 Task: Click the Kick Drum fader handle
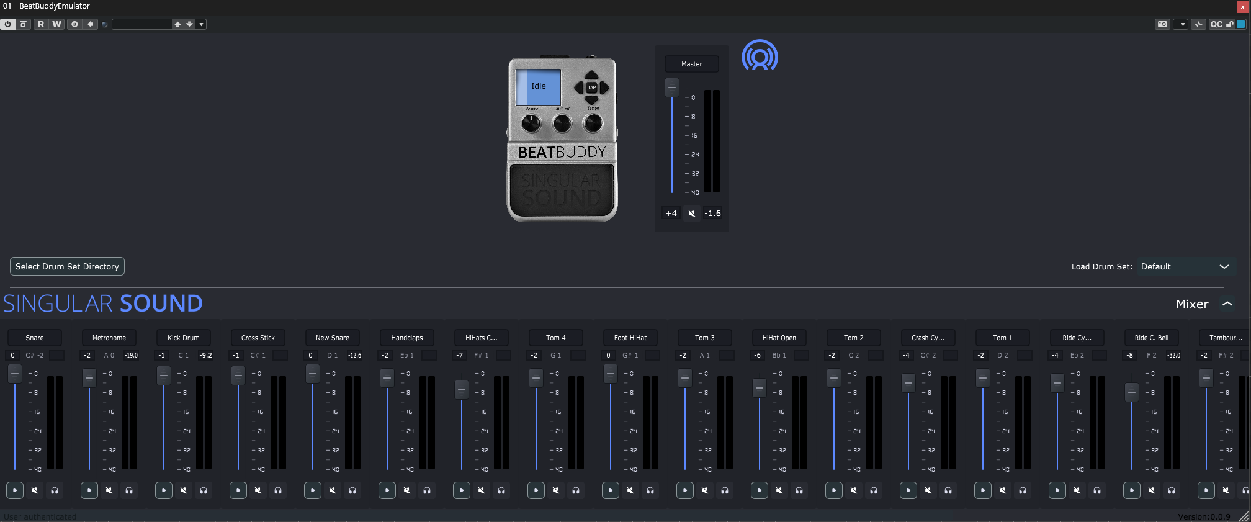pyautogui.click(x=164, y=376)
